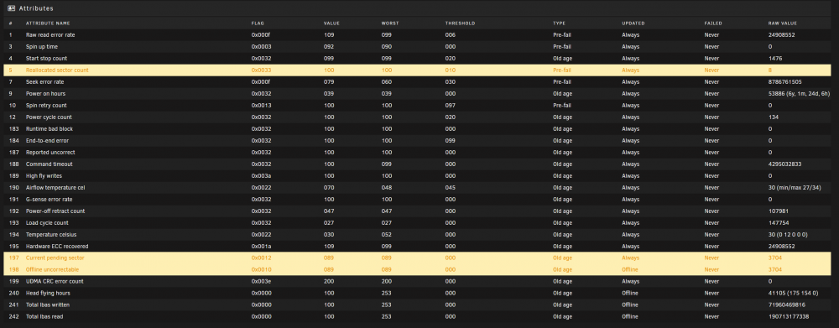Click raw value 71960469816
Image resolution: width=839 pixels, height=328 pixels.
click(787, 305)
